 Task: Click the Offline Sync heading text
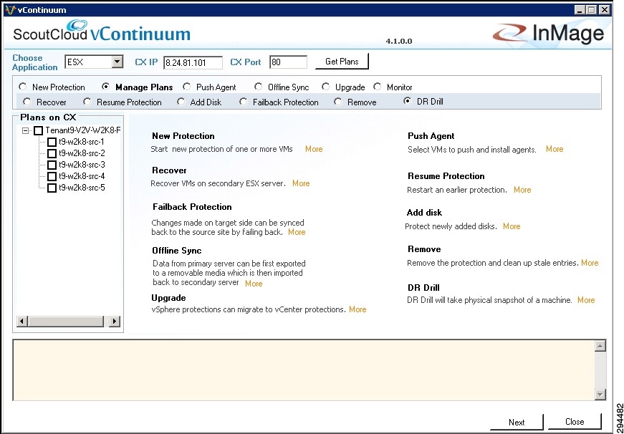pos(177,251)
